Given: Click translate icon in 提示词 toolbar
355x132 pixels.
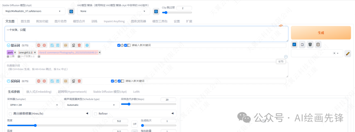Looking at the screenshot, I should click(66, 45).
